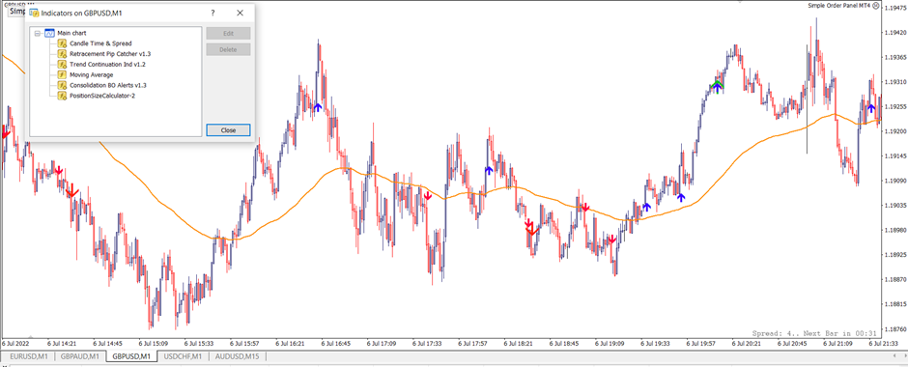908x367 pixels.
Task: Switch to the GBPAUD,M1 chart tab
Action: 80,356
